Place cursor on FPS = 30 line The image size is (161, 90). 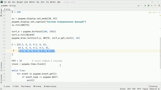[17, 61]
